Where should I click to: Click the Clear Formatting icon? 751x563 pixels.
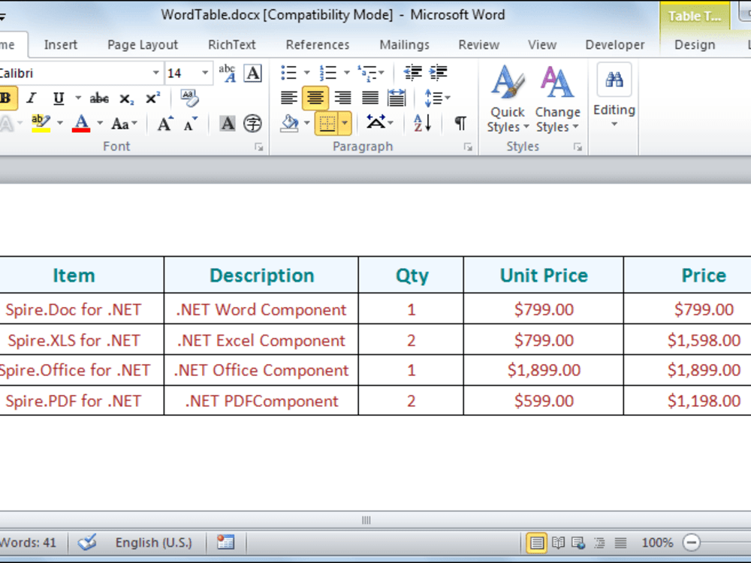[x=190, y=98]
